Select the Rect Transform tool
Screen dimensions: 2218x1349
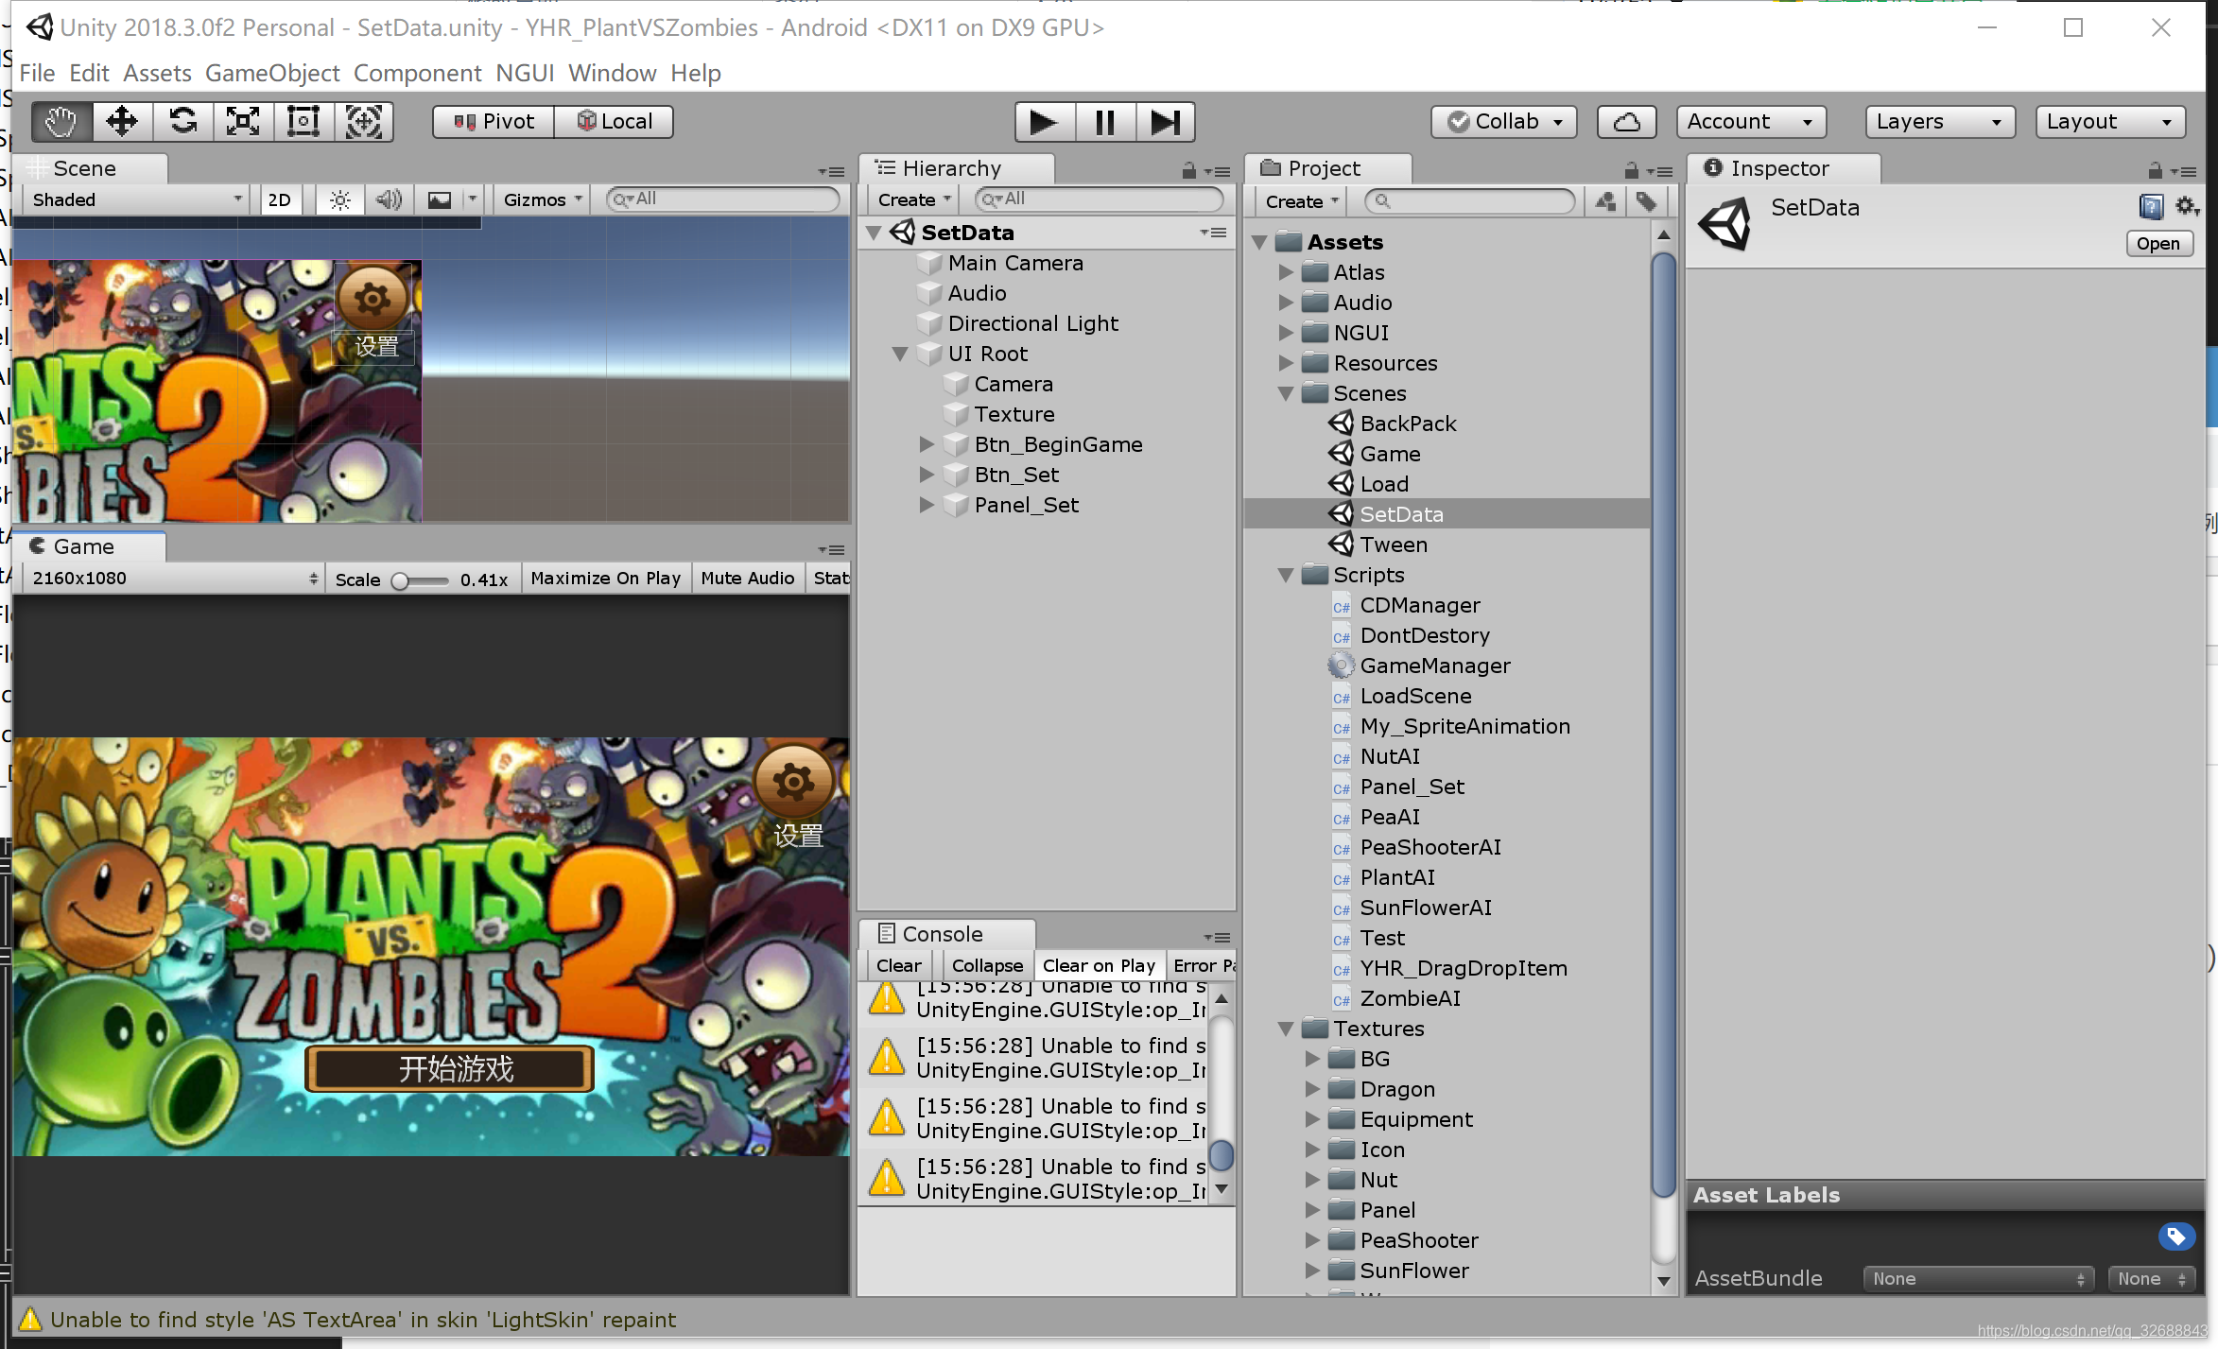[303, 122]
